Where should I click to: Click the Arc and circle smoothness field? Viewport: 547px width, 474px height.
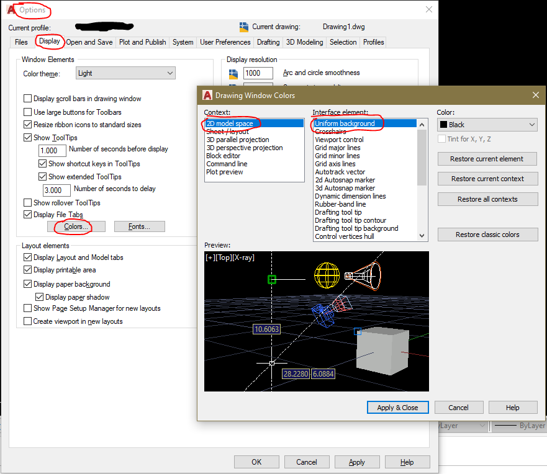(258, 73)
